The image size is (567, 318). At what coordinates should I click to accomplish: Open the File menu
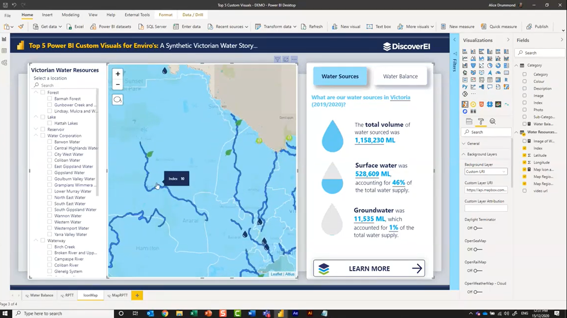[7, 15]
